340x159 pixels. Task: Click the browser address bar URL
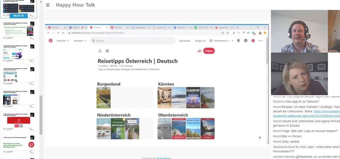pyautogui.click(x=98, y=33)
